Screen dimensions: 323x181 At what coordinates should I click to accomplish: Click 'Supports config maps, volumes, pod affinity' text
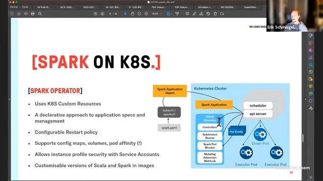(88, 143)
